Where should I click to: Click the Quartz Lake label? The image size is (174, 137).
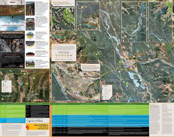[86, 20]
